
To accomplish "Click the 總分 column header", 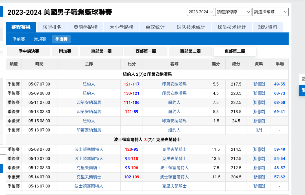I will point(236,64).
